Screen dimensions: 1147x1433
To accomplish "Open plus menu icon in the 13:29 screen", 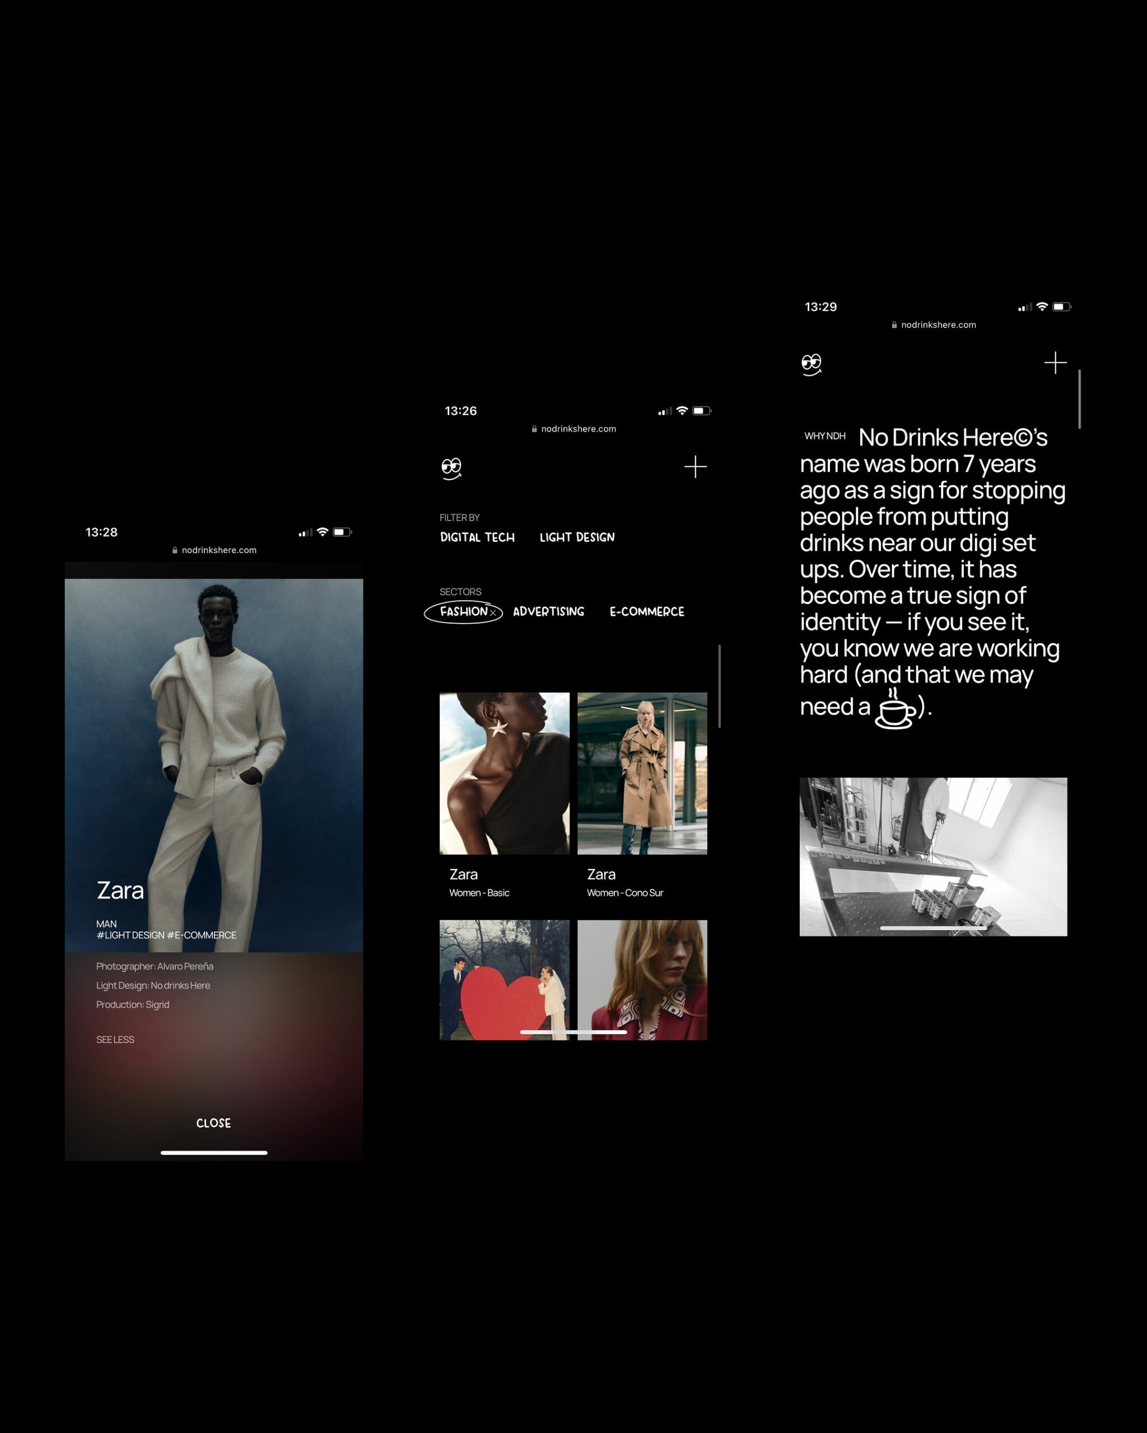I will 1055,363.
